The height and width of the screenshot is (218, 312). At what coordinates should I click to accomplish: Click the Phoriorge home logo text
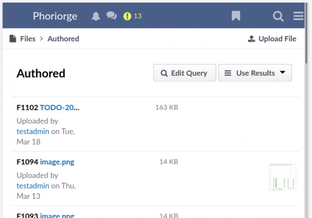55,16
